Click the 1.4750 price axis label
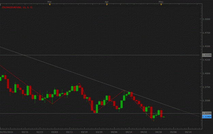Screen dimensions: 213x134 click(x=206, y=33)
